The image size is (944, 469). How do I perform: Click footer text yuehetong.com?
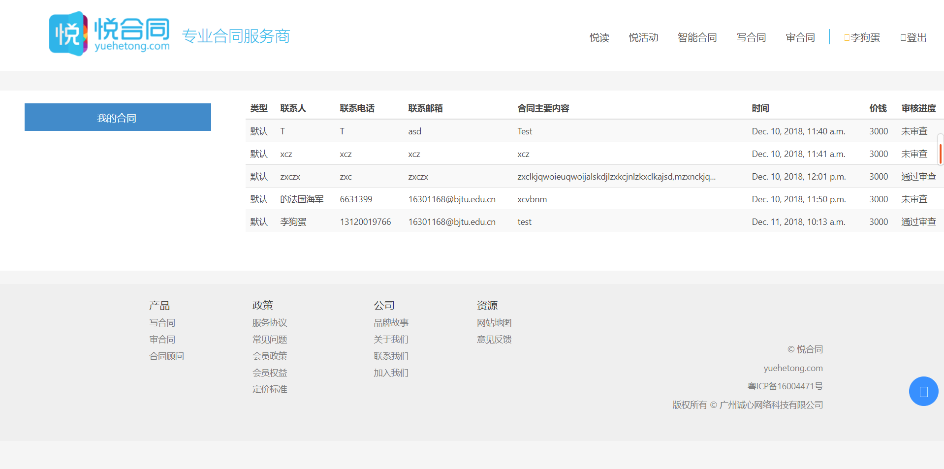click(793, 368)
